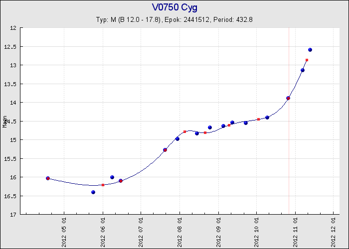Click the 12 label on the magnitude axis
This screenshot has height=249, width=349.
coord(13,28)
